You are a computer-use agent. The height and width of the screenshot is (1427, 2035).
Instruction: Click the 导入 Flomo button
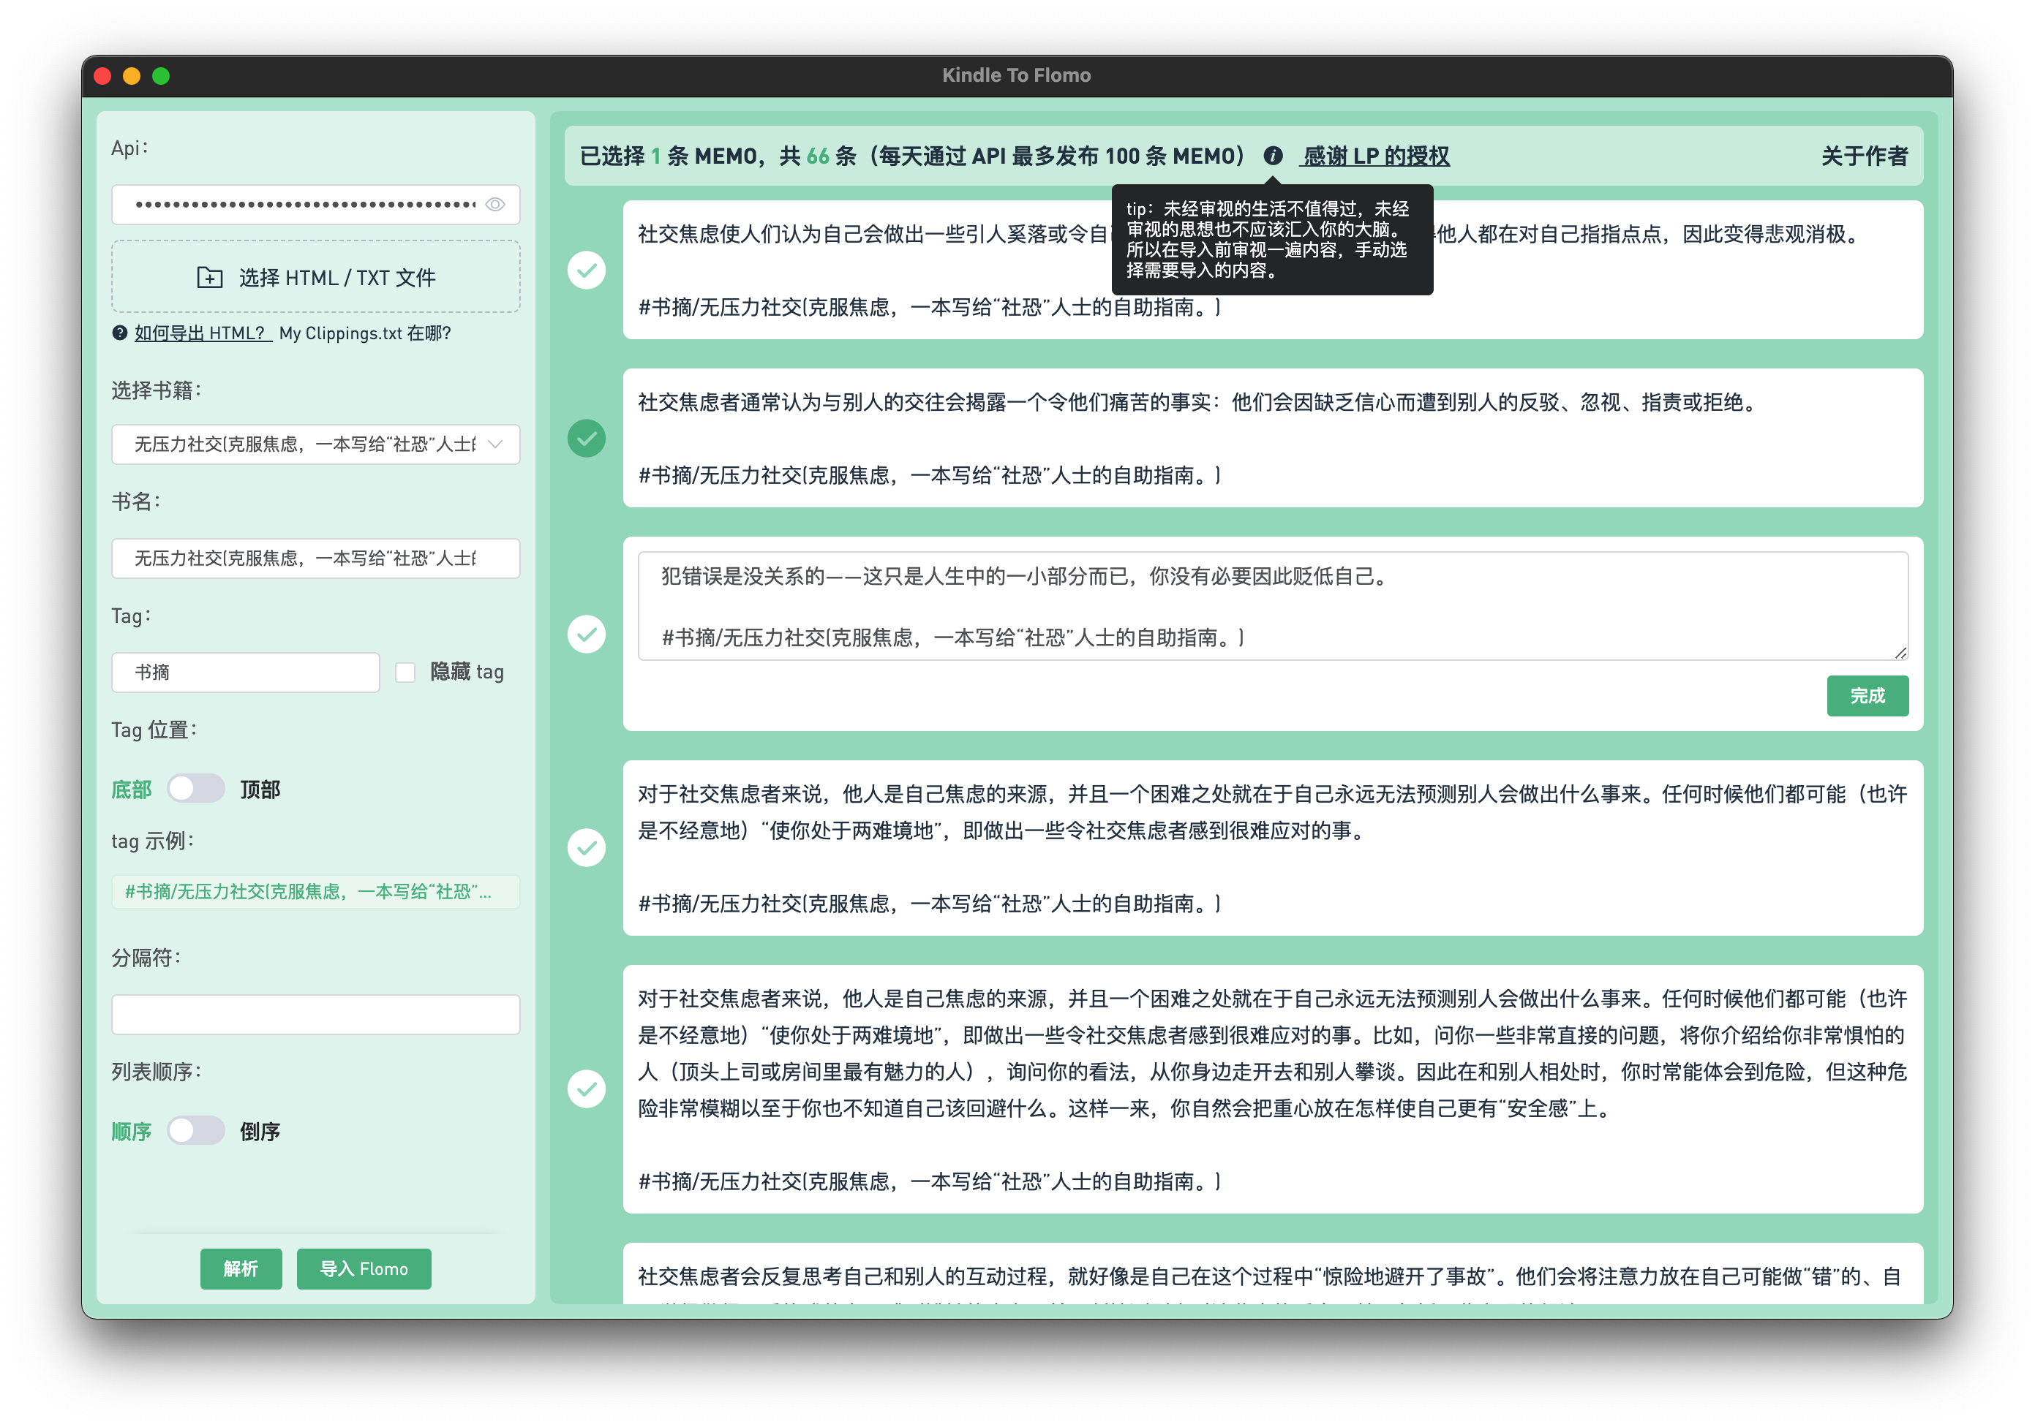364,1268
